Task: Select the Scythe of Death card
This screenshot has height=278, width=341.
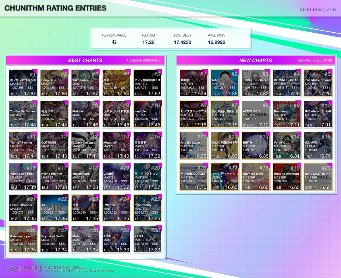Action: point(54,239)
